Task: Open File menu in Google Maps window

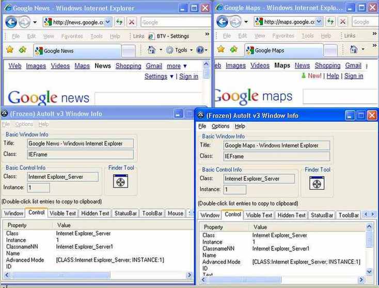Action: 227,36
